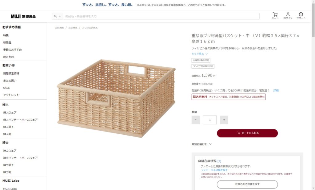Screen dimensions: 315x190
Task: Expand the 最短お届け日 section
Action: (200, 144)
